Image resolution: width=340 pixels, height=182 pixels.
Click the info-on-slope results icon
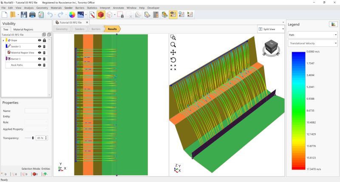point(181,15)
